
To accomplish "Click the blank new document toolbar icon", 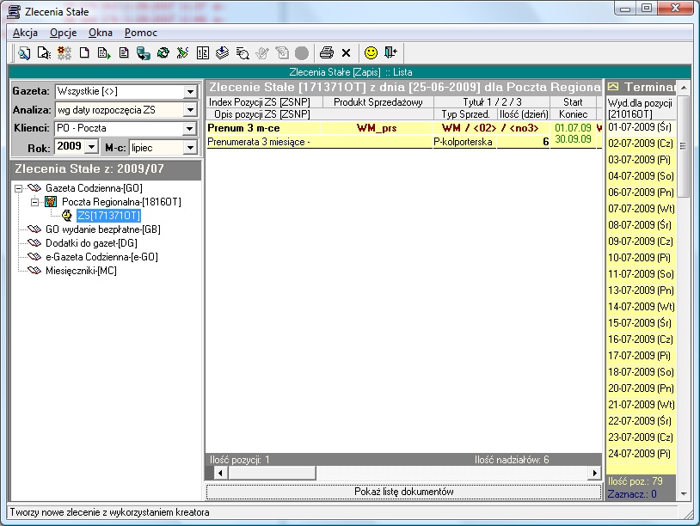I will 84,53.
